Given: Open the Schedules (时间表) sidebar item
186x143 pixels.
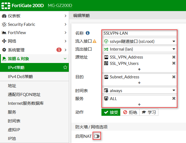Looking at the screenshot, I should (x=34, y=121).
